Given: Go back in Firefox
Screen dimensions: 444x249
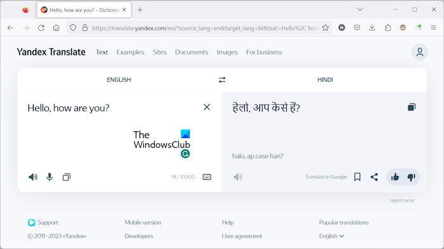Looking at the screenshot, I should tap(11, 28).
